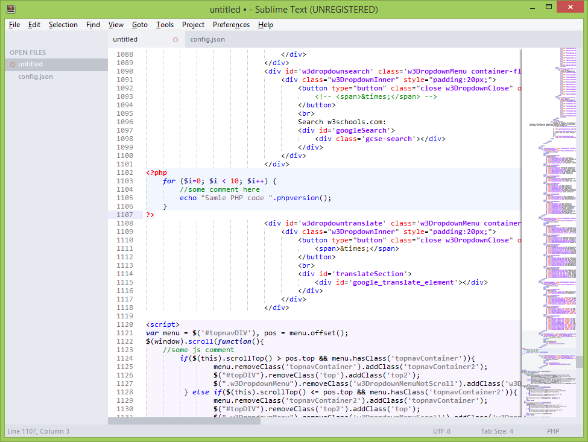Click line number 1090 in gutter
This screenshot has width=588, height=442.
tap(124, 71)
